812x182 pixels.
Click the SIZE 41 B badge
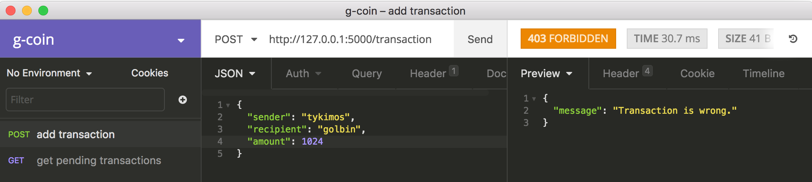(746, 39)
